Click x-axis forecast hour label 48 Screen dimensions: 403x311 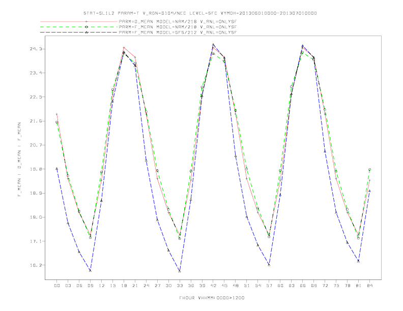pyautogui.click(x=236, y=286)
